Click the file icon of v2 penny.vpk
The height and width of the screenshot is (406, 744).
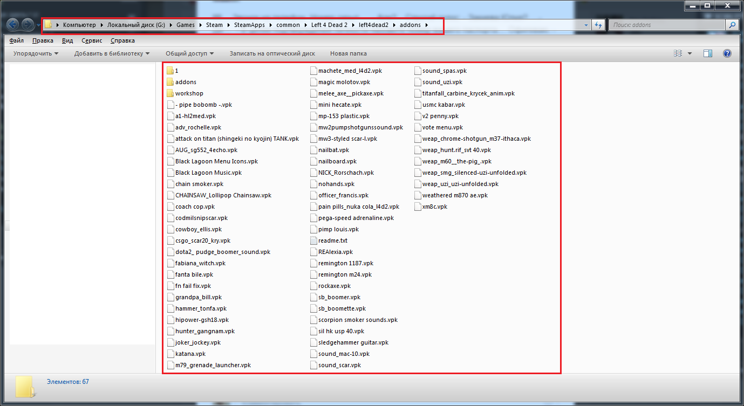pyautogui.click(x=417, y=116)
